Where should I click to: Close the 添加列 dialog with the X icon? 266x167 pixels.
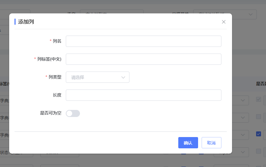(224, 22)
